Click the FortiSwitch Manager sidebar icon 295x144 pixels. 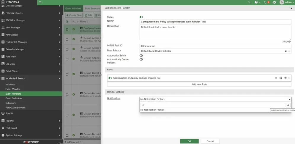point(3,42)
